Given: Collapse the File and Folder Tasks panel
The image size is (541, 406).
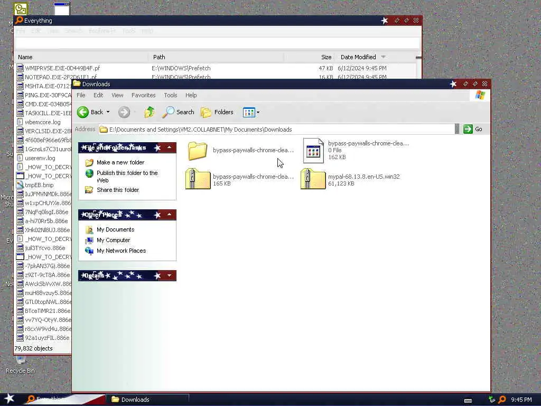Looking at the screenshot, I should click(170, 148).
